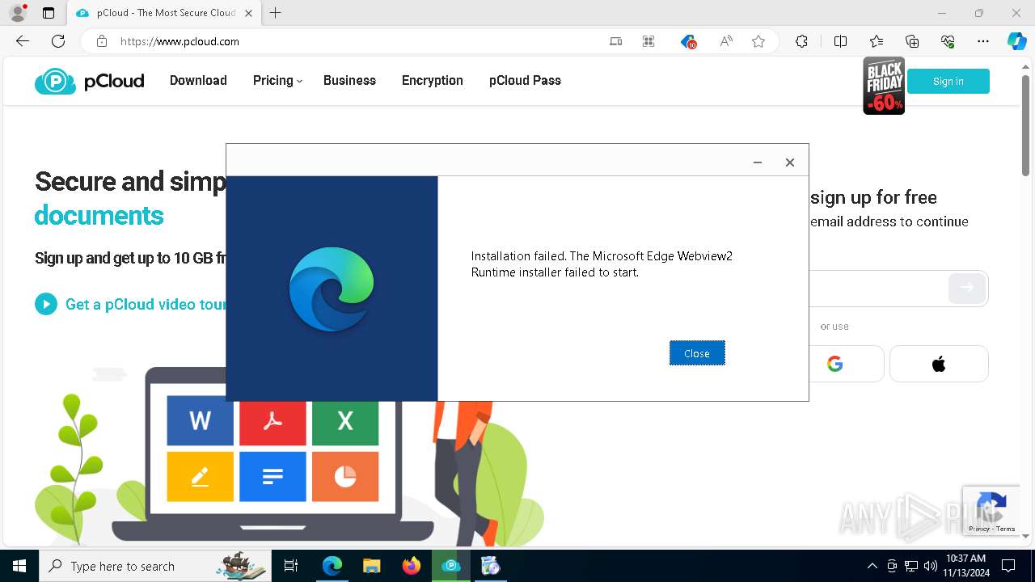This screenshot has height=582, width=1035.
Task: Click the app available install icon
Action: pos(616,41)
